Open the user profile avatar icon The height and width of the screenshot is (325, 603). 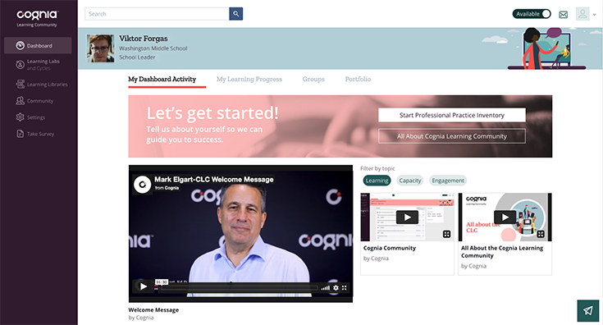582,14
